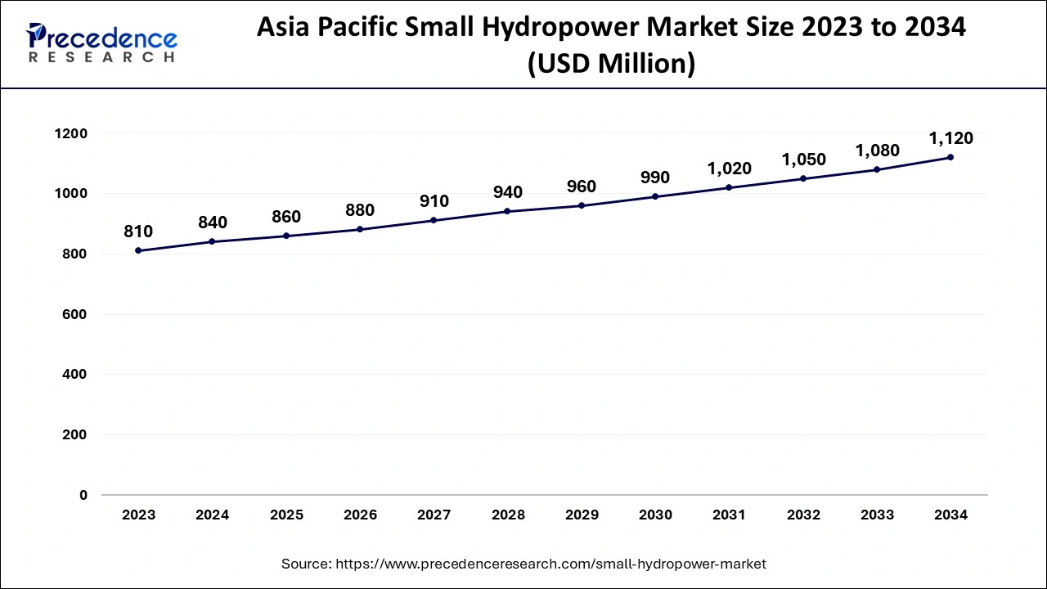The height and width of the screenshot is (589, 1047).
Task: Click the 2024 x-axis label
Action: click(x=212, y=515)
